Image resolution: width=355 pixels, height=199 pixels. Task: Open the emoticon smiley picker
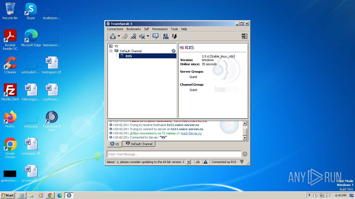245,154
